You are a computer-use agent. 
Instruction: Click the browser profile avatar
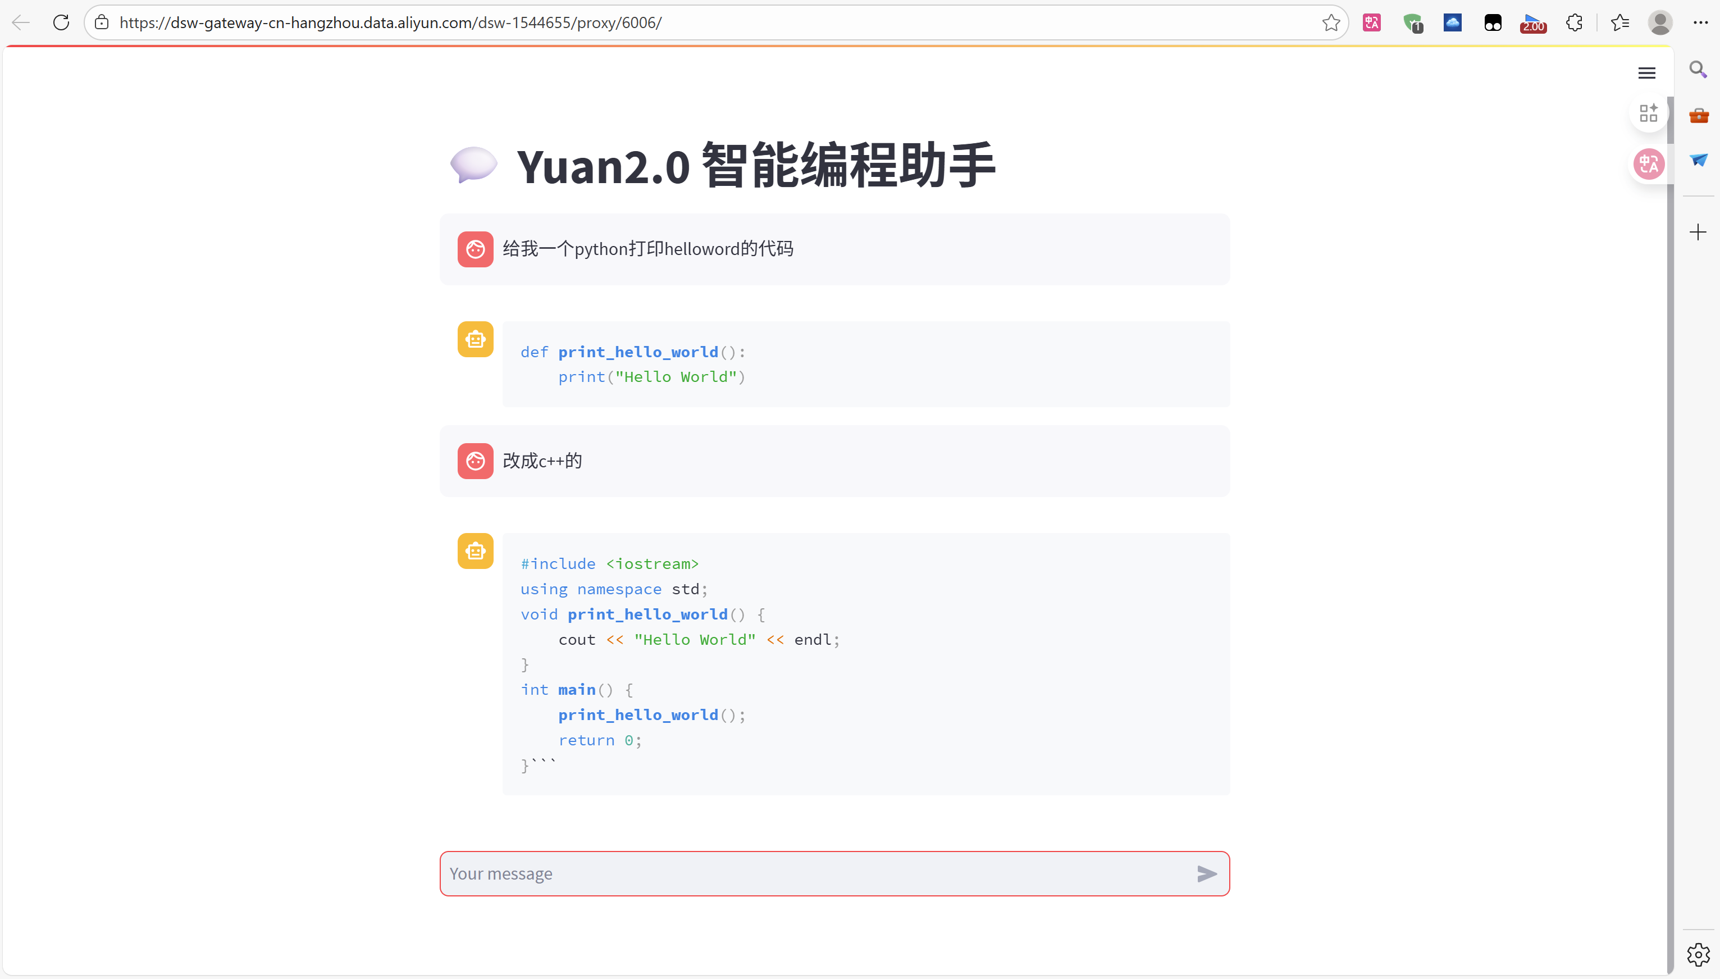1659,22
